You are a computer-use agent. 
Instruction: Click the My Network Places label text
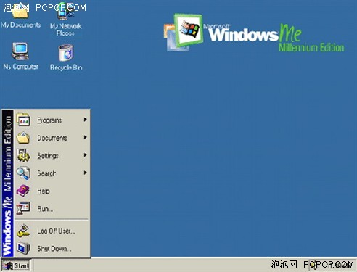click(66, 29)
